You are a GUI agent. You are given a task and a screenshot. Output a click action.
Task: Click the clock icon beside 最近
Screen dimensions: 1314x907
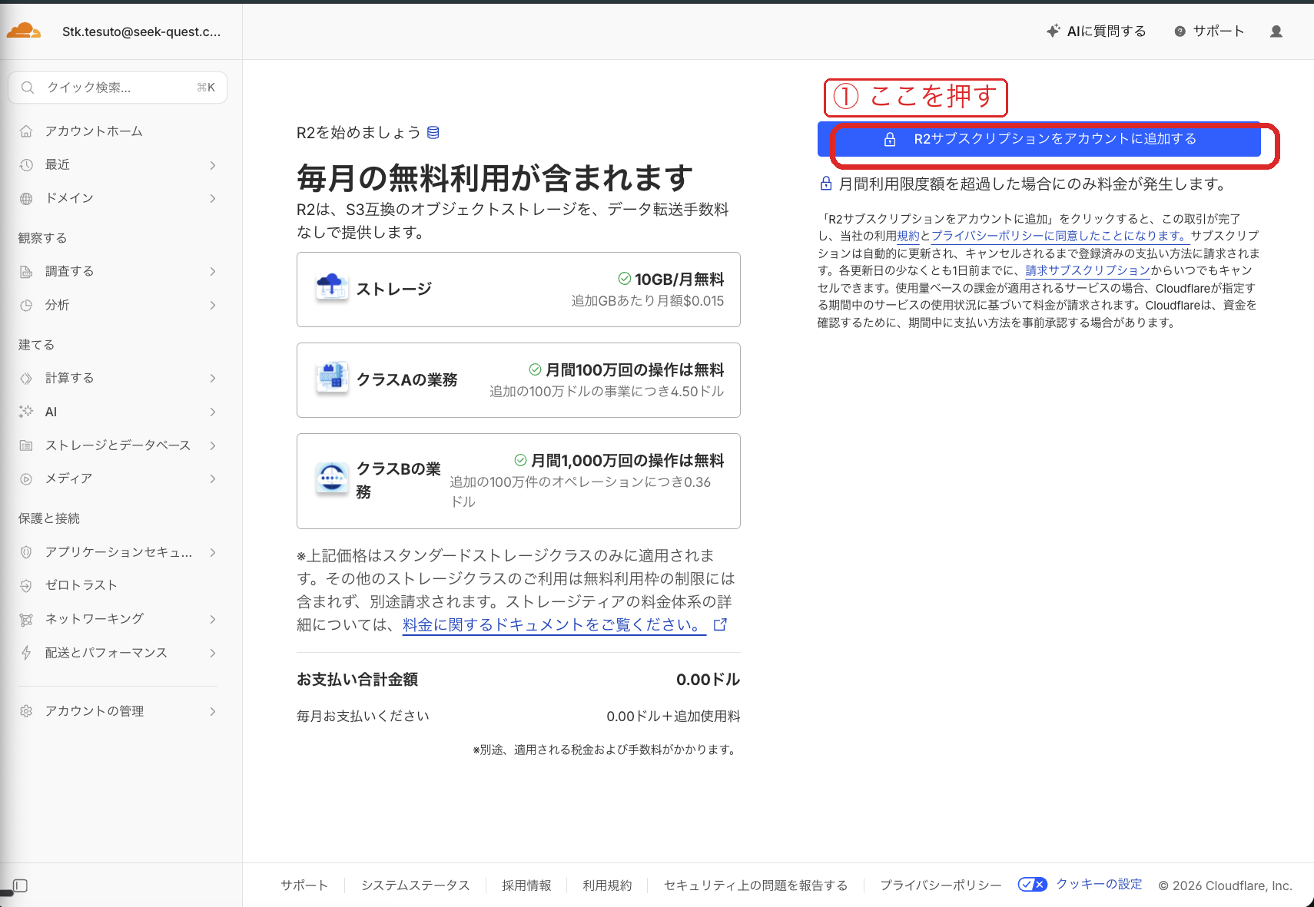click(x=26, y=165)
